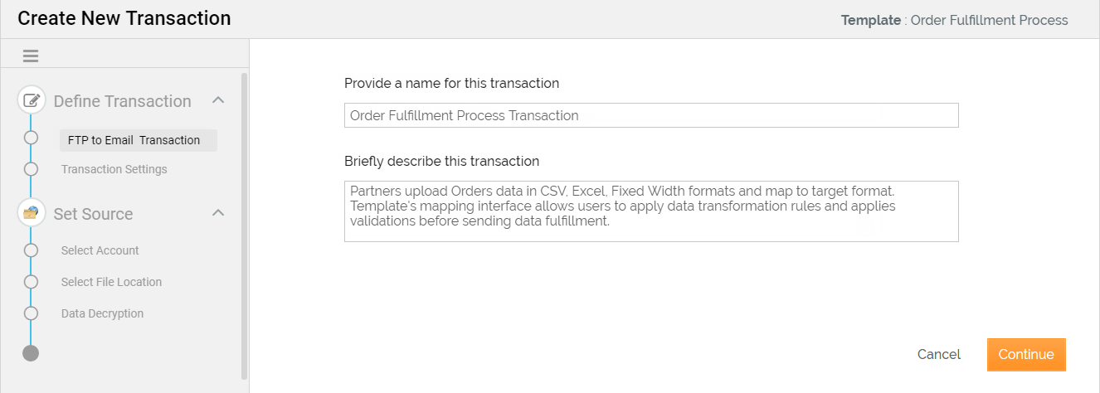
Task: Click the Define Transaction edit icon
Action: click(x=32, y=101)
